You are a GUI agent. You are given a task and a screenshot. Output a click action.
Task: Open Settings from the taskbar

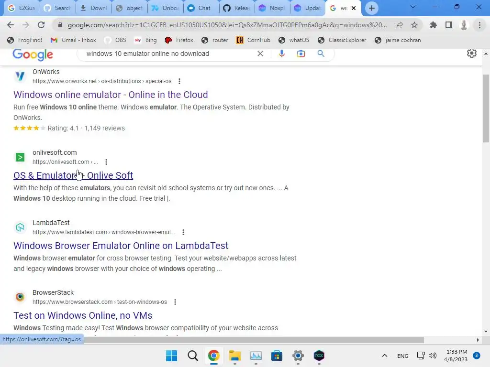pos(298,356)
